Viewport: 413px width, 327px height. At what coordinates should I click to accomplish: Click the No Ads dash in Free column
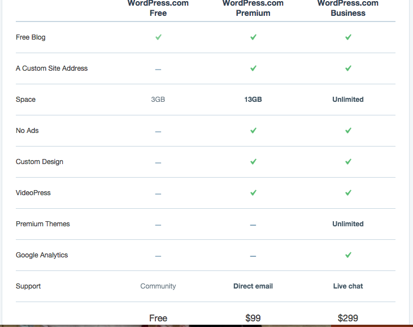coord(158,131)
